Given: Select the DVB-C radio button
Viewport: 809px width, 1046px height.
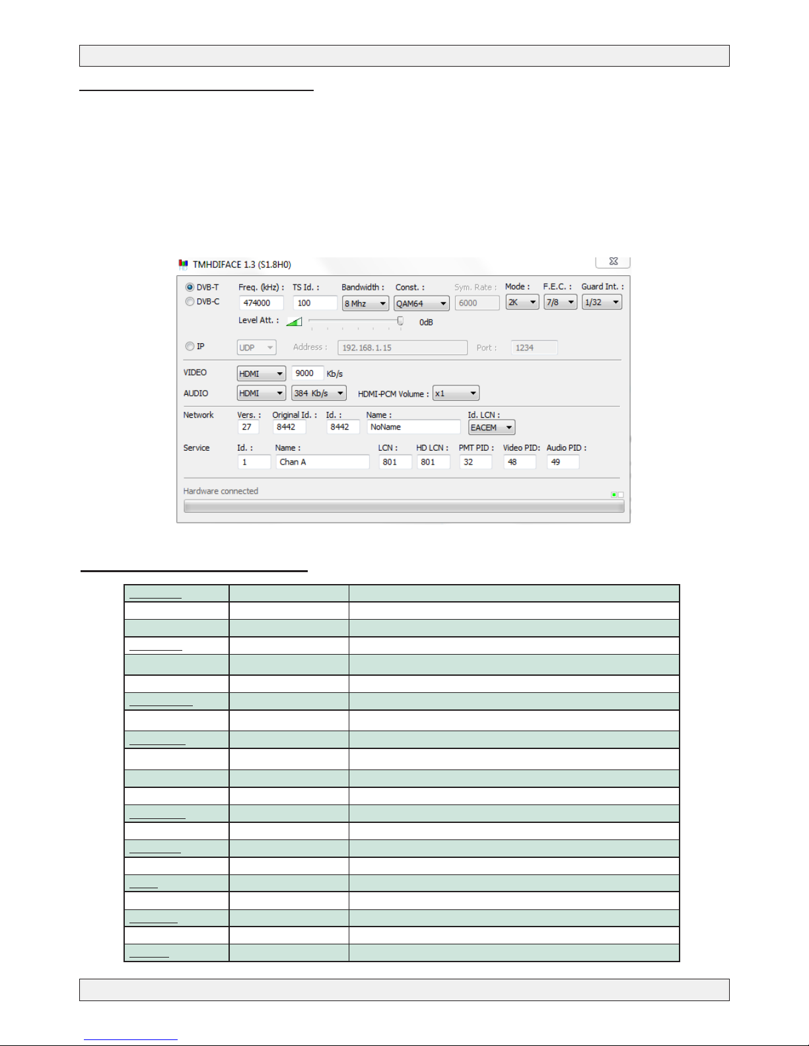Looking at the screenshot, I should click(190, 302).
